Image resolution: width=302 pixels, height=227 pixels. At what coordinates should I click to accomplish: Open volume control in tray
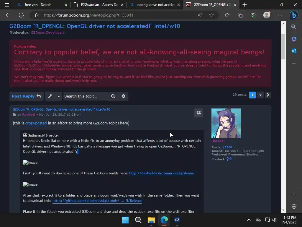coord(275,220)
